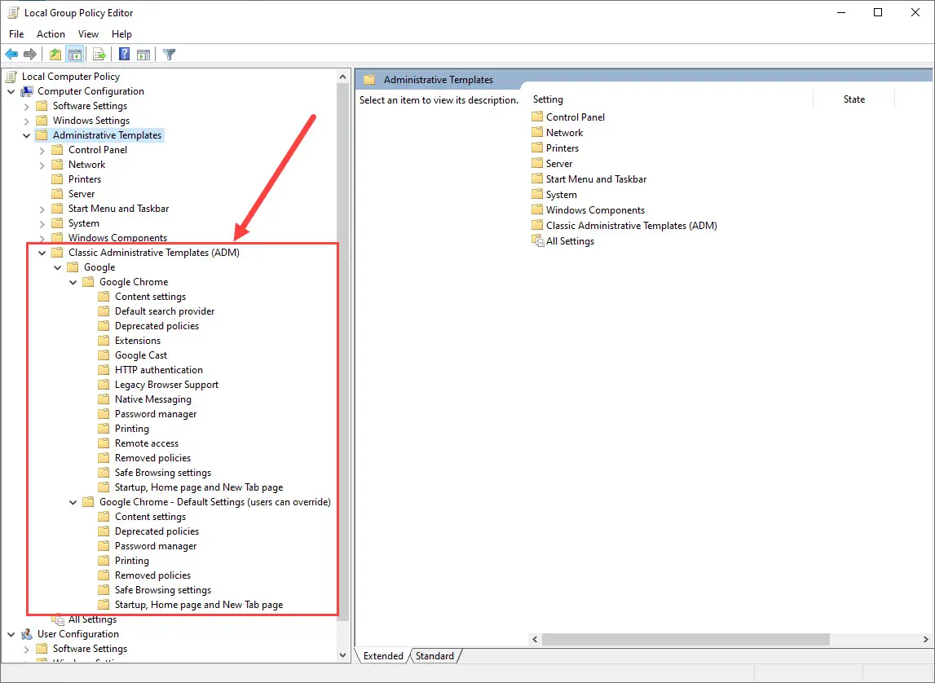
Task: Click the Forward arrow toolbar icon
Action: pyautogui.click(x=30, y=55)
